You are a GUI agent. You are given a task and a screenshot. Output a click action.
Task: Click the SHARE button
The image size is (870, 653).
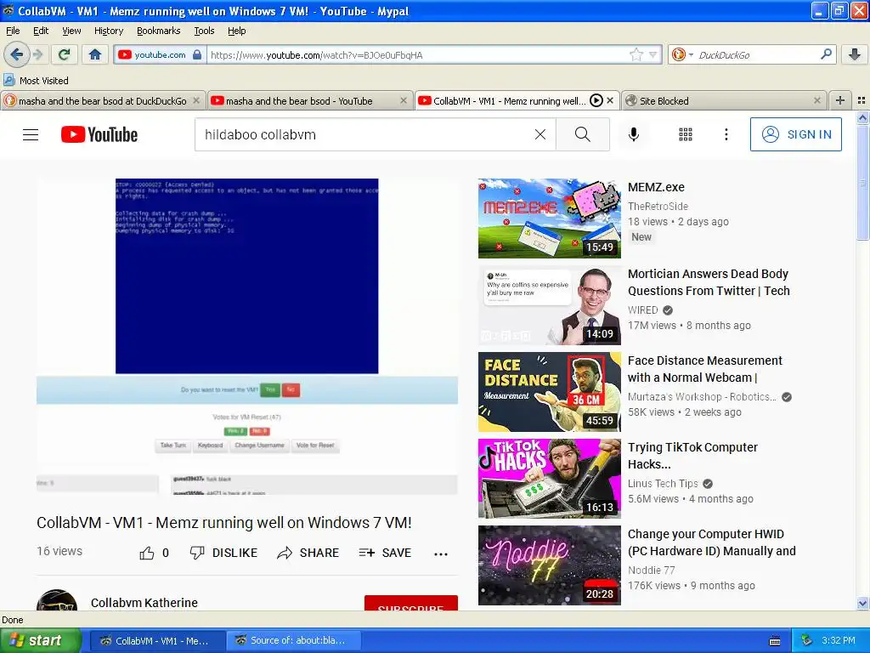coord(308,553)
